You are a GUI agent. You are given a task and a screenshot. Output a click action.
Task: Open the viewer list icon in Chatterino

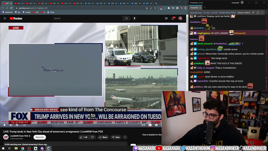pyautogui.click(x=258, y=13)
